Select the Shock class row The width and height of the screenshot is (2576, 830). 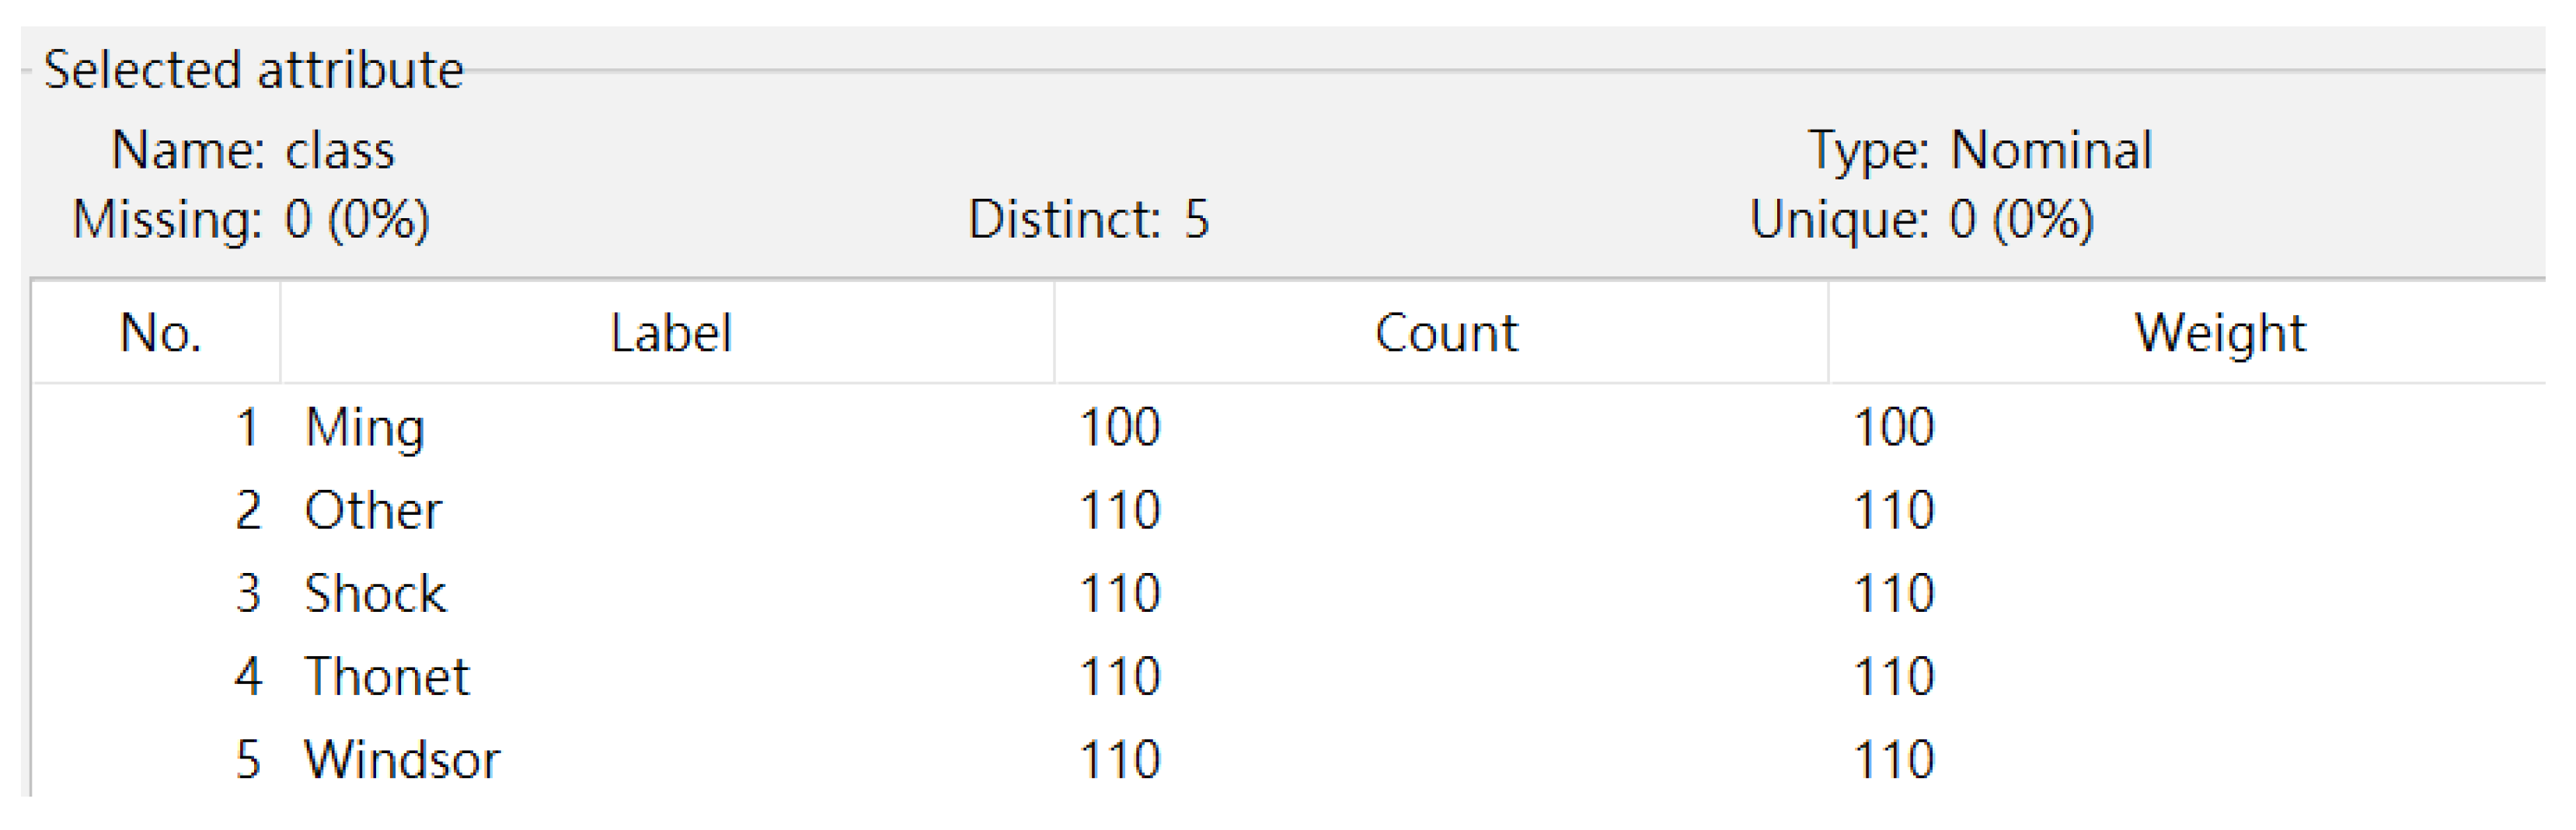tap(375, 594)
